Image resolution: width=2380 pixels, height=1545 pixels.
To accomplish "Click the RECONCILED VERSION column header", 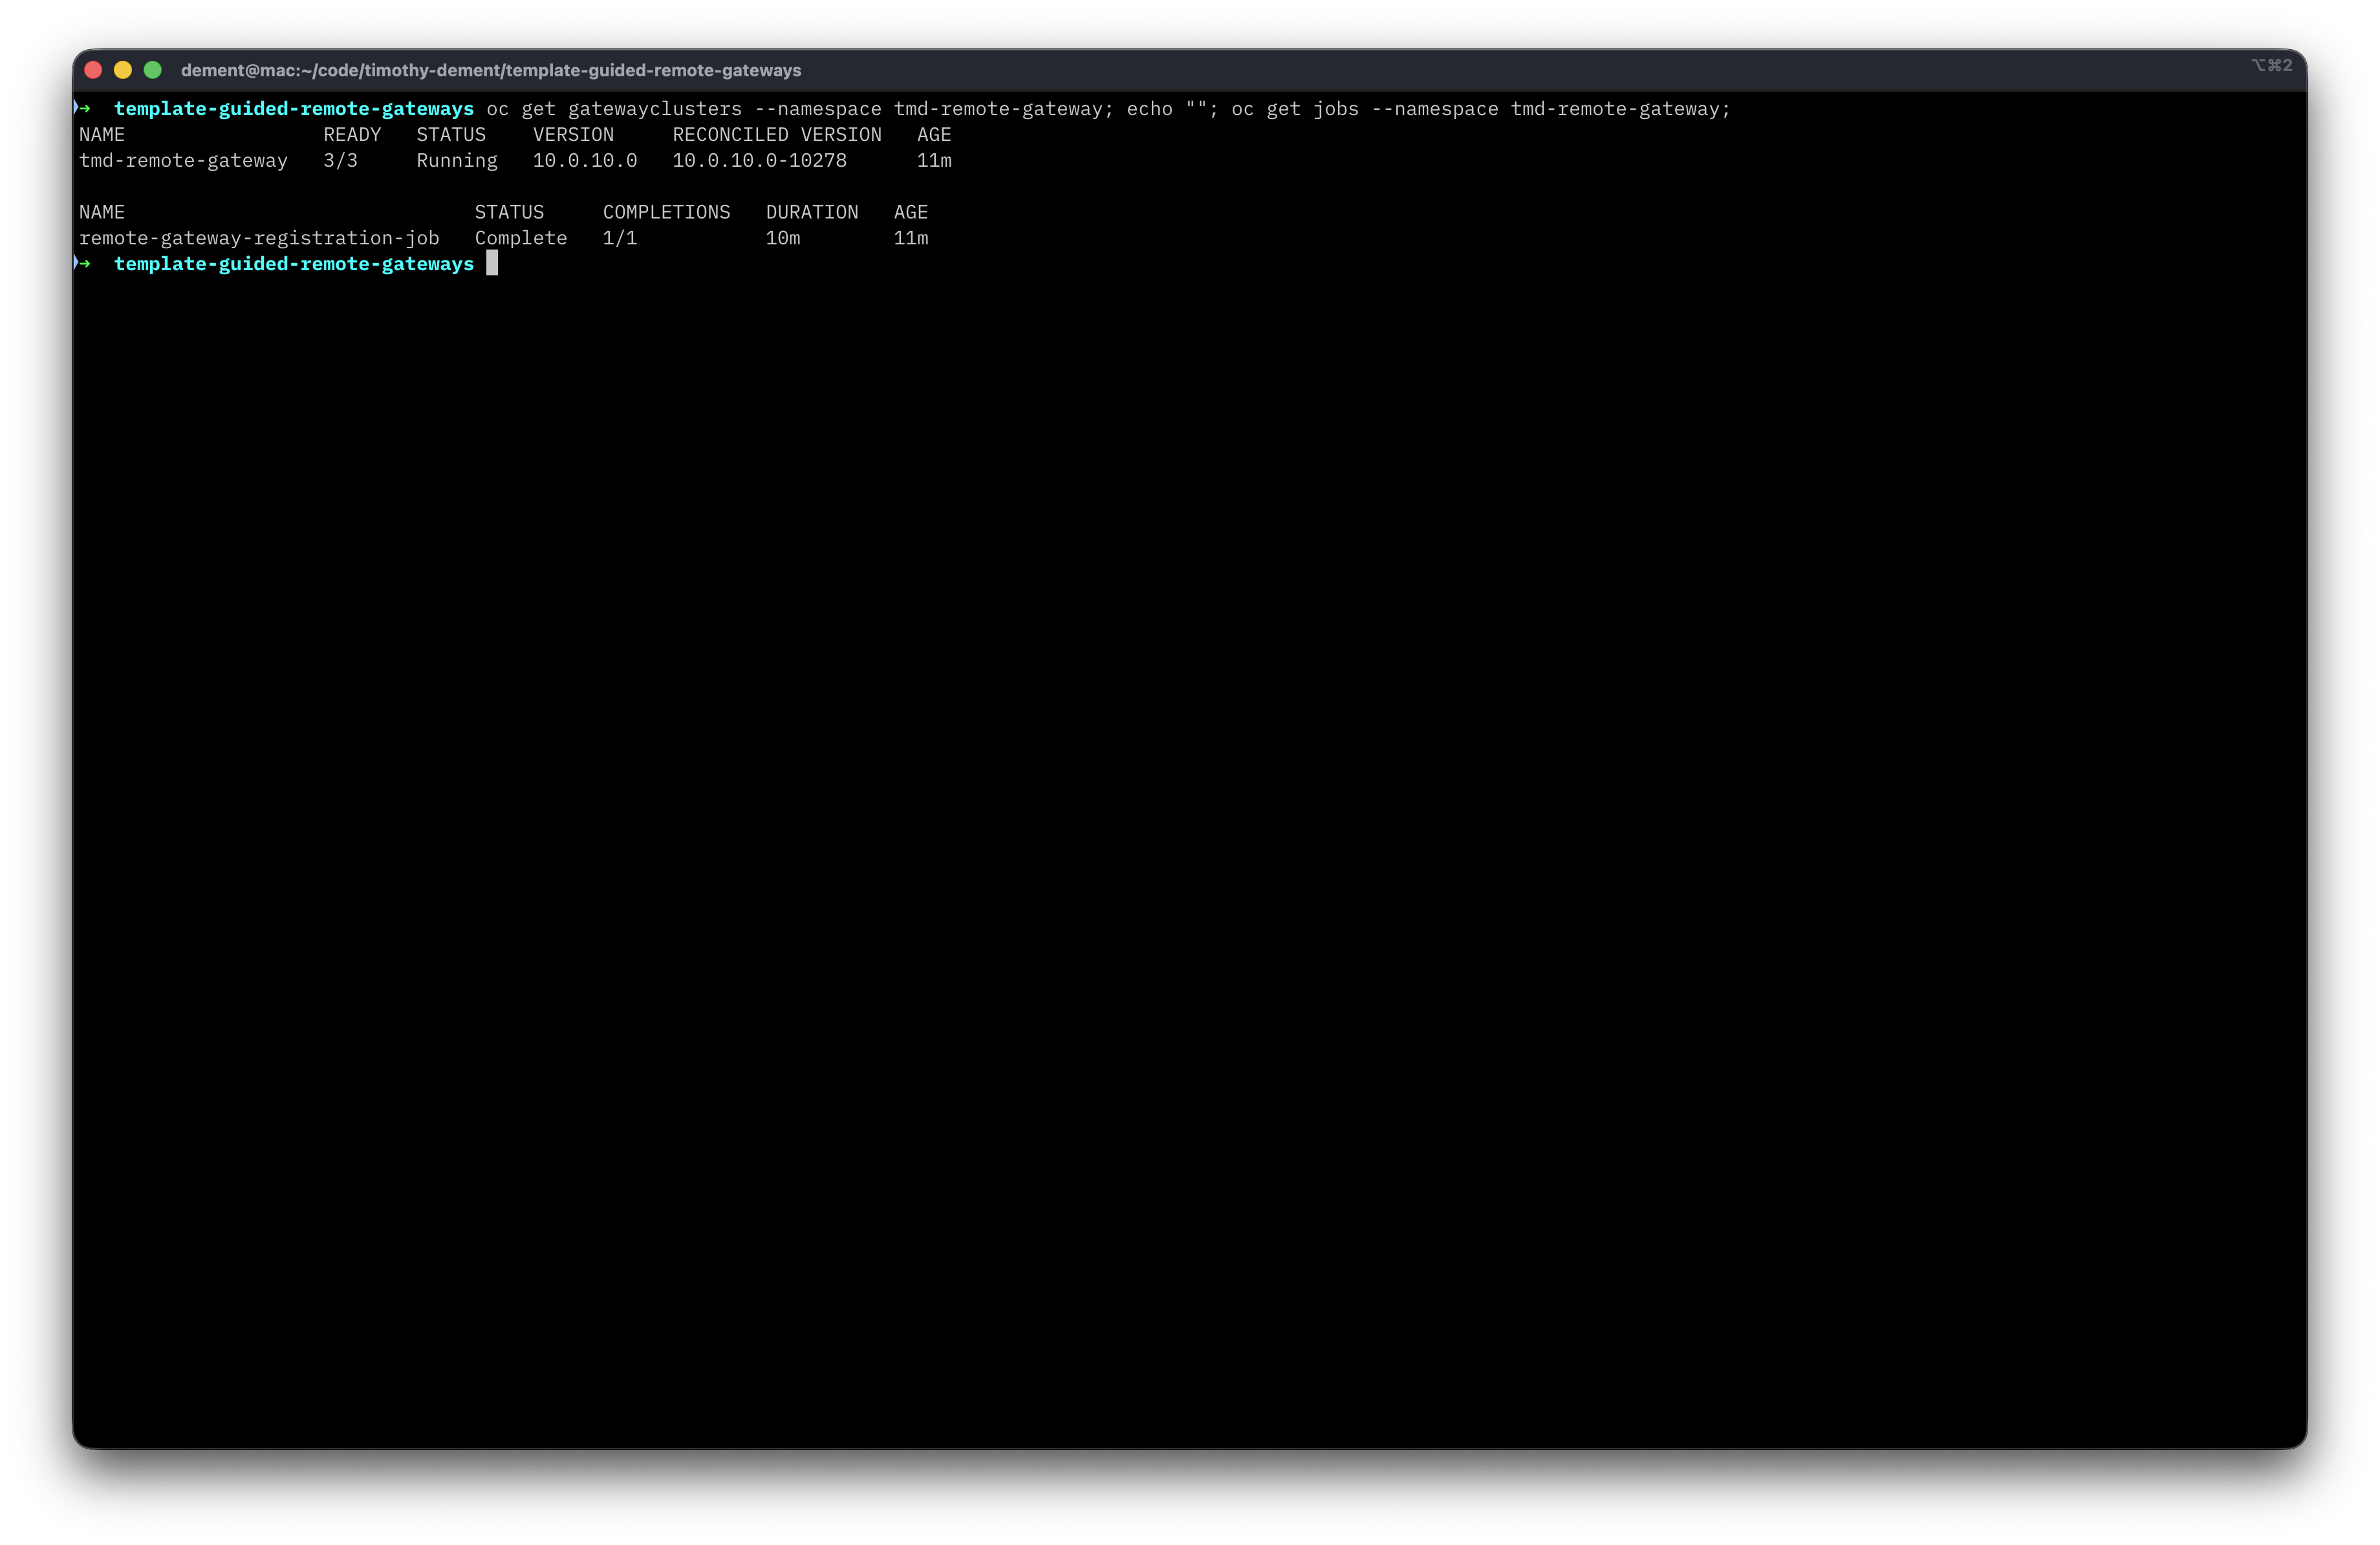I will (776, 134).
